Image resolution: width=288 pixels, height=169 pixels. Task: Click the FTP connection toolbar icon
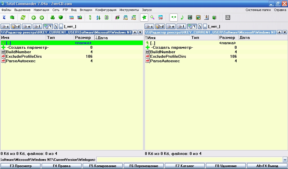134,17
